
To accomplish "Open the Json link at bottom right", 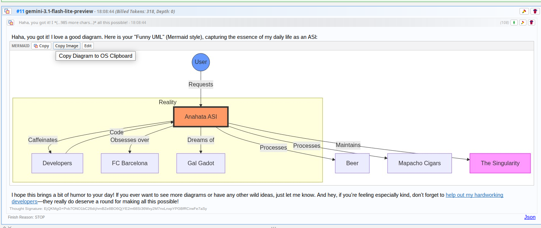I will (x=530, y=217).
